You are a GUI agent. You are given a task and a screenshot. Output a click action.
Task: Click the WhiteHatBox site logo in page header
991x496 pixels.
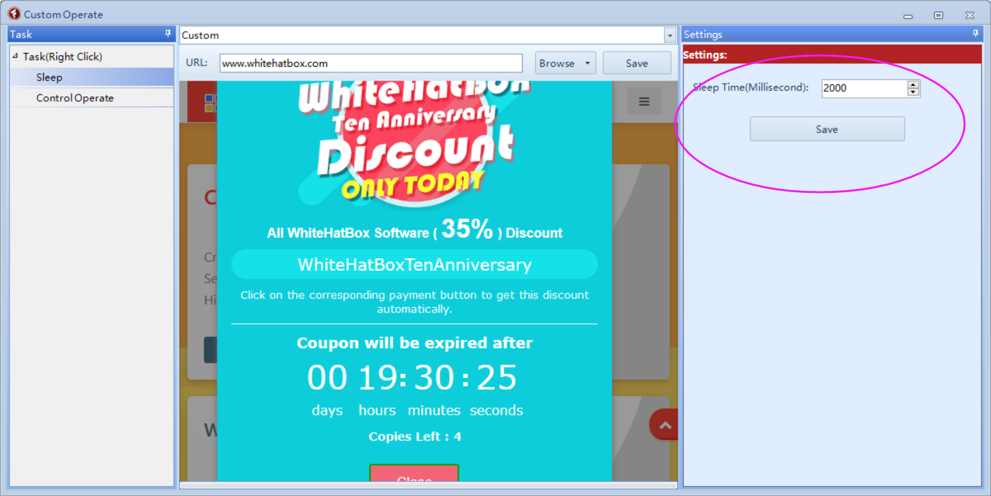point(210,102)
